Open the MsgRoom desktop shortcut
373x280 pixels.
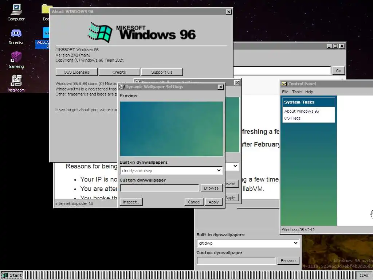coord(16,83)
